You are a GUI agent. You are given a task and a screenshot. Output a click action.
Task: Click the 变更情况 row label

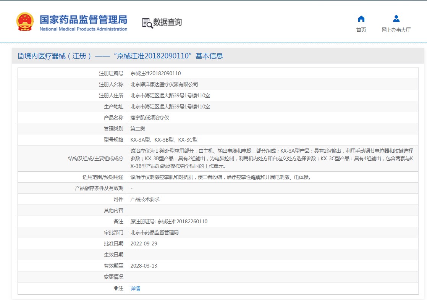click(113, 277)
